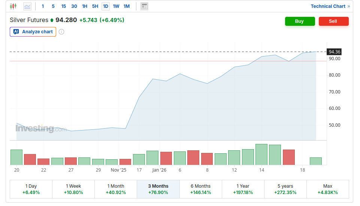This screenshot has height=206, width=360.
Task: Select the 5H interval
Action: tap(95, 6)
